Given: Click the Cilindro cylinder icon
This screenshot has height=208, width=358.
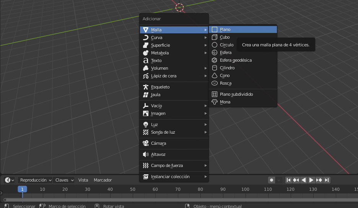Looking at the screenshot, I should (215, 68).
